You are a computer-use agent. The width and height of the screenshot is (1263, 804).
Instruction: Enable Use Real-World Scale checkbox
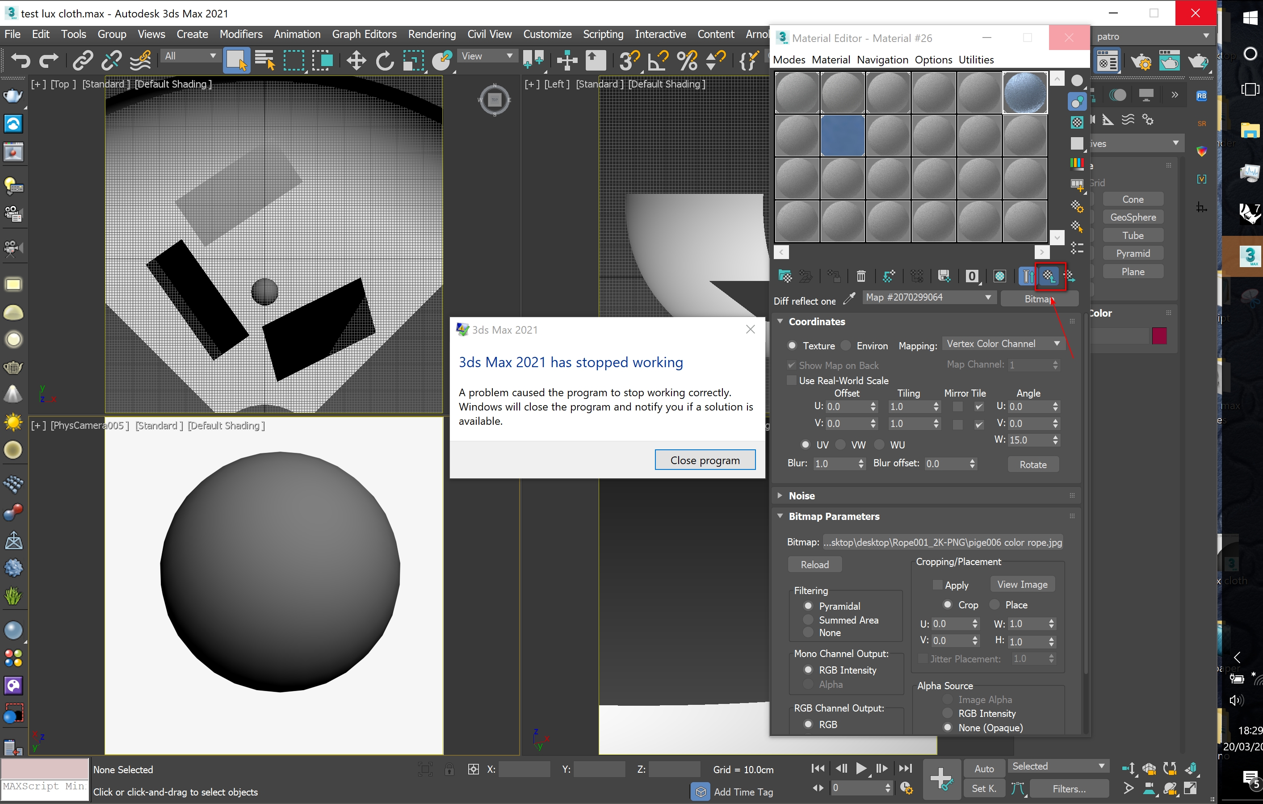(x=792, y=380)
